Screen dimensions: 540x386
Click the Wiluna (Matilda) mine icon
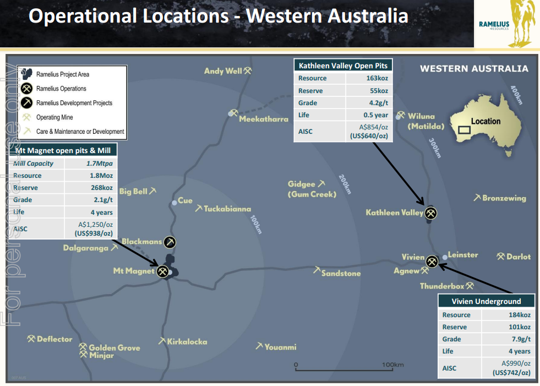coord(401,115)
